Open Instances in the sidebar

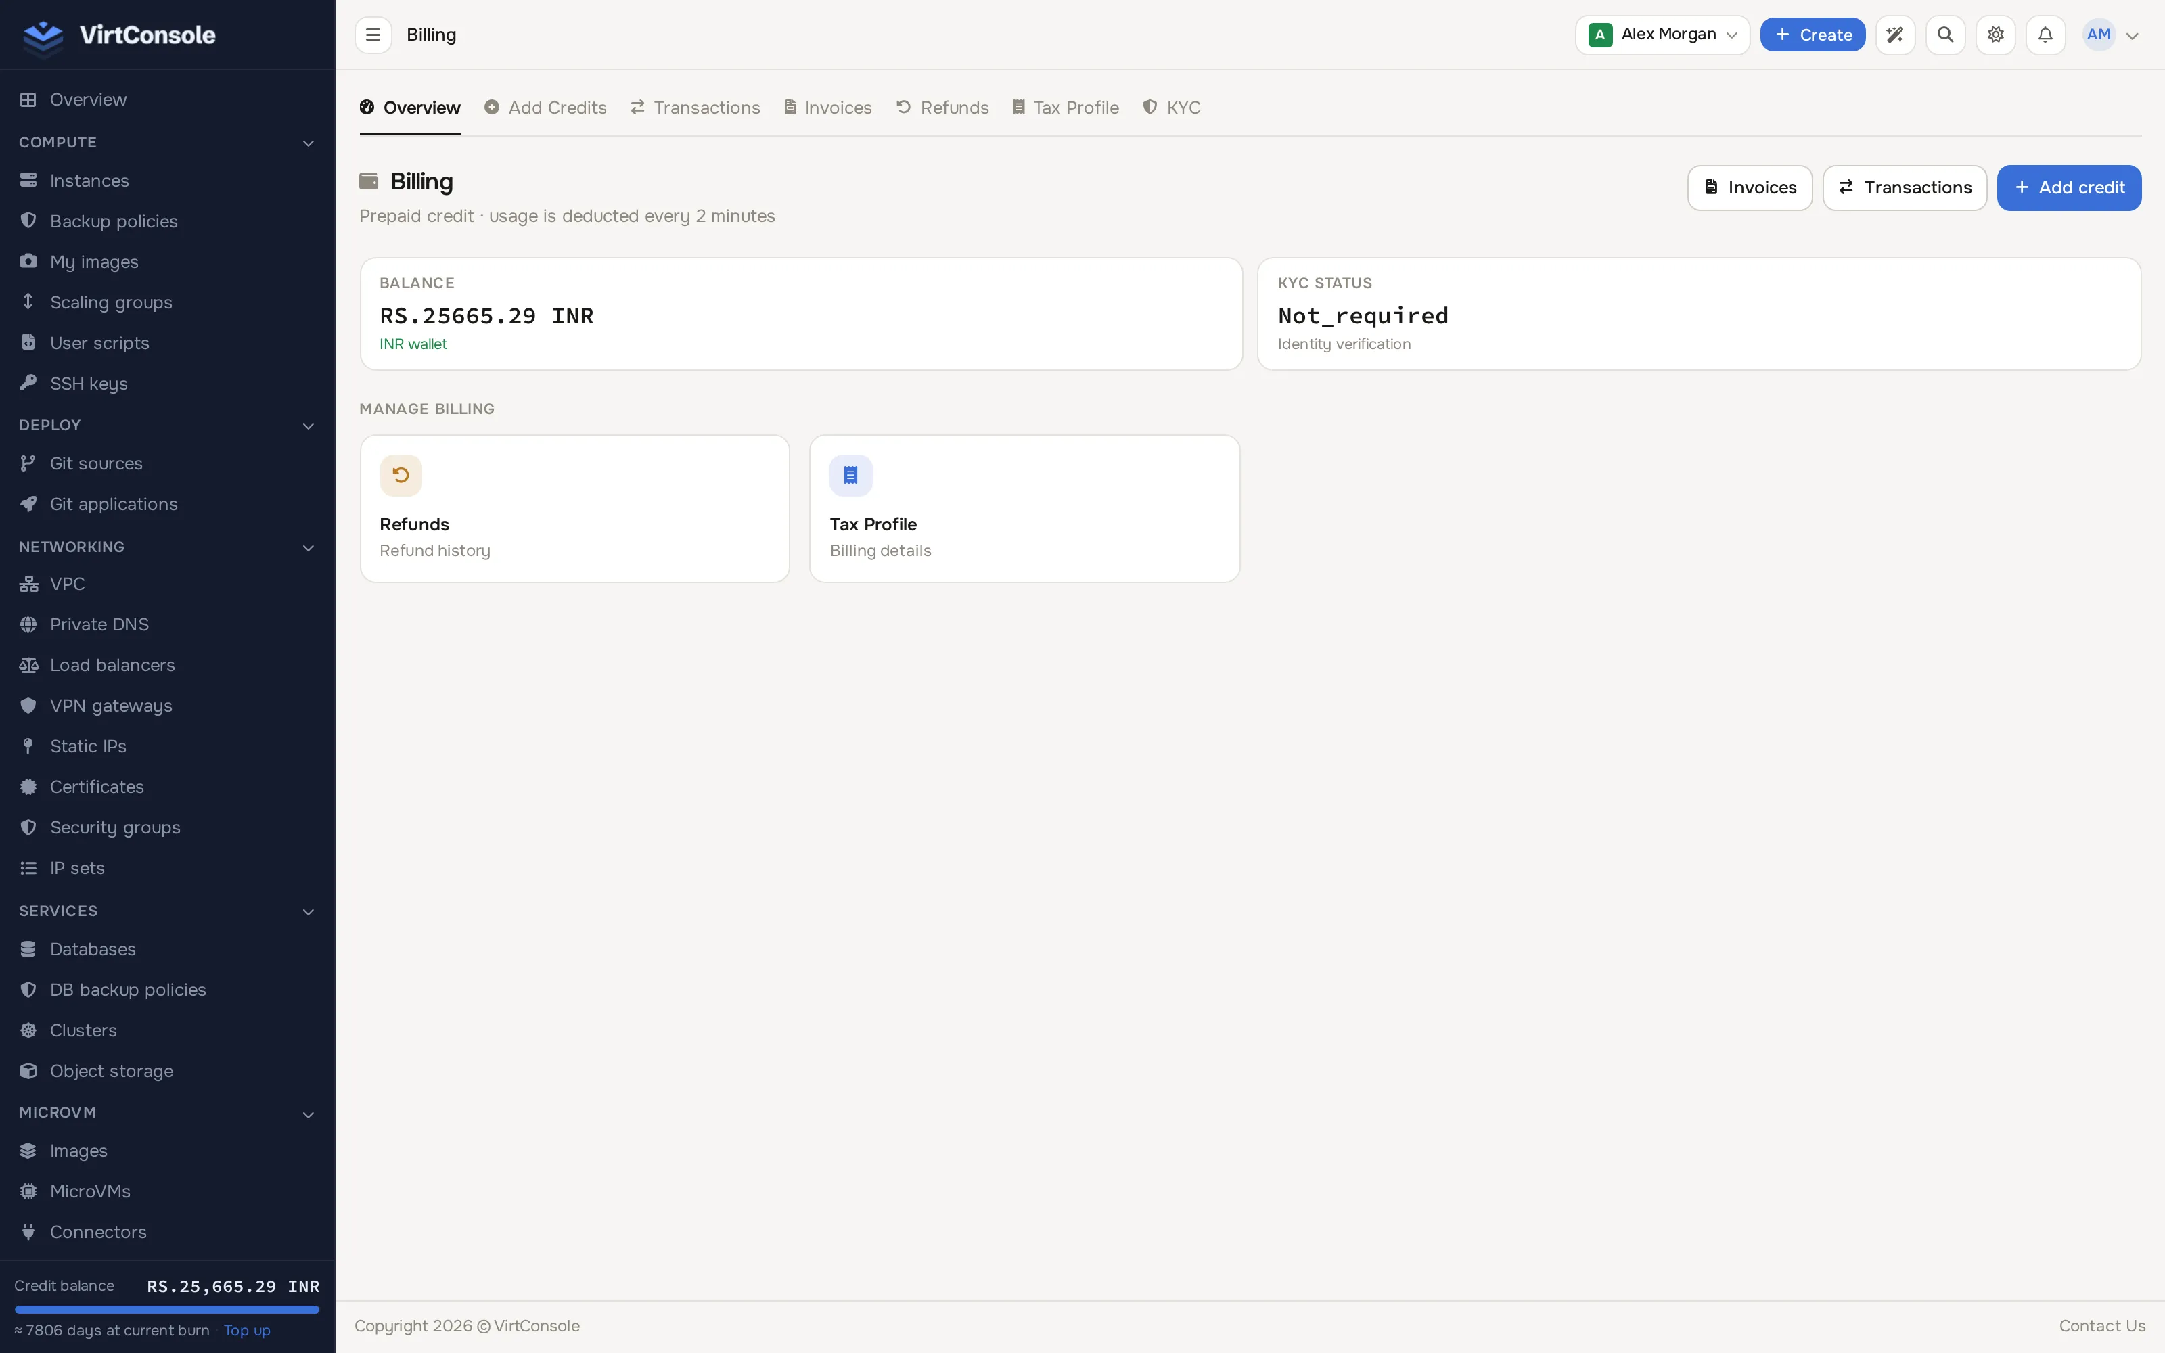(x=167, y=181)
